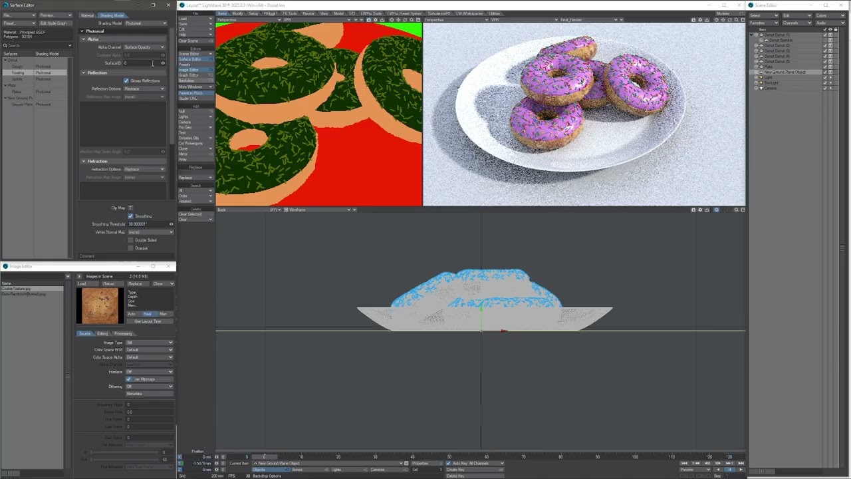Open the Graph Editor from left toolbar
The width and height of the screenshot is (851, 479).
click(x=195, y=75)
